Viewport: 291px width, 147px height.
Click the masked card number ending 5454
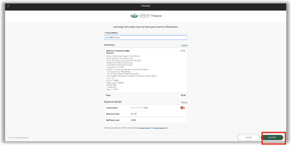pos(139,108)
